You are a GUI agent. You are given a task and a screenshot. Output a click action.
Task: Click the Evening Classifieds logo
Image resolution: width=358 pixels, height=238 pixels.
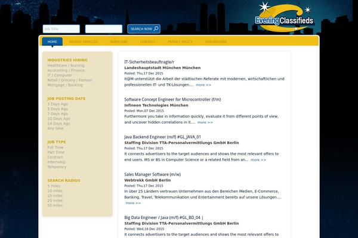[x=284, y=17]
